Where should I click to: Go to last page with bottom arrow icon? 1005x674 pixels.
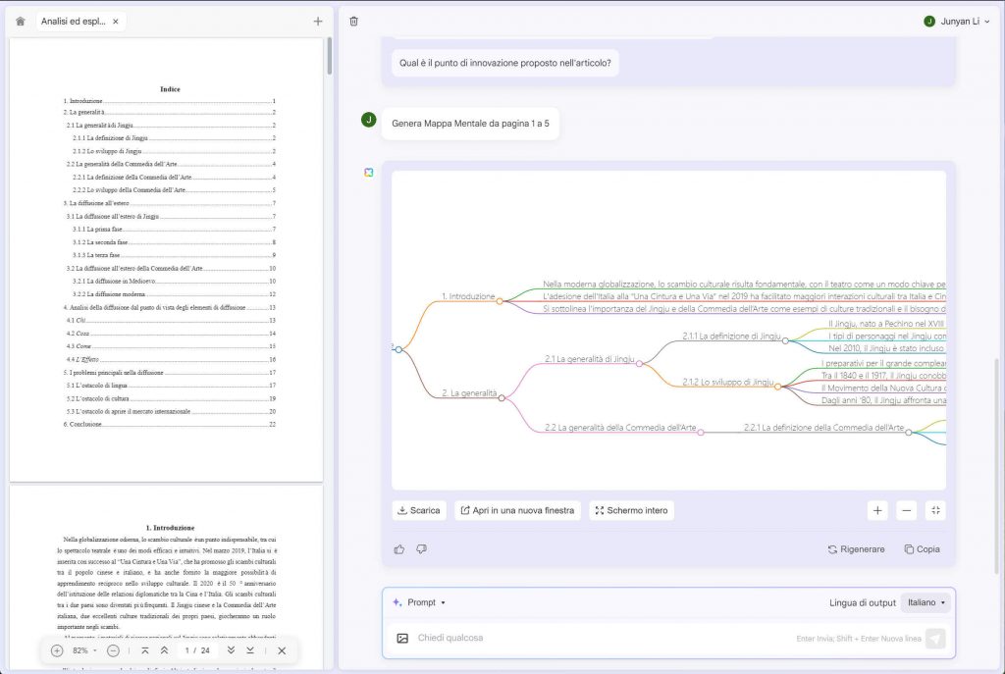tap(249, 650)
